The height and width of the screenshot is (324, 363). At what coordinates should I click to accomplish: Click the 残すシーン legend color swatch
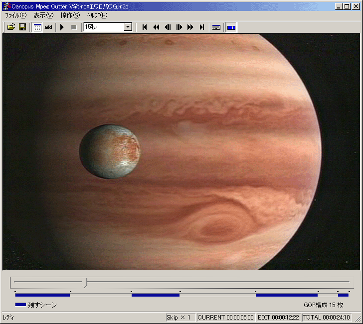pos(20,305)
